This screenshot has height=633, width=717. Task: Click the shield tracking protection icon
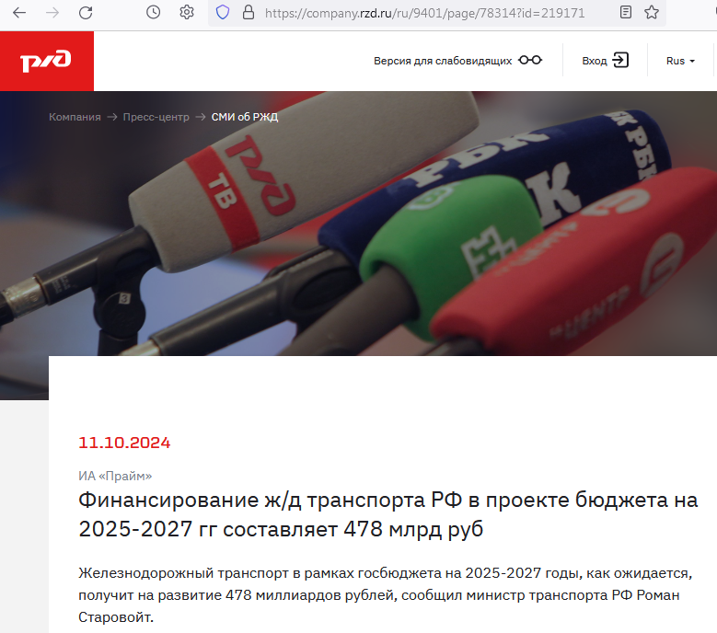(223, 13)
